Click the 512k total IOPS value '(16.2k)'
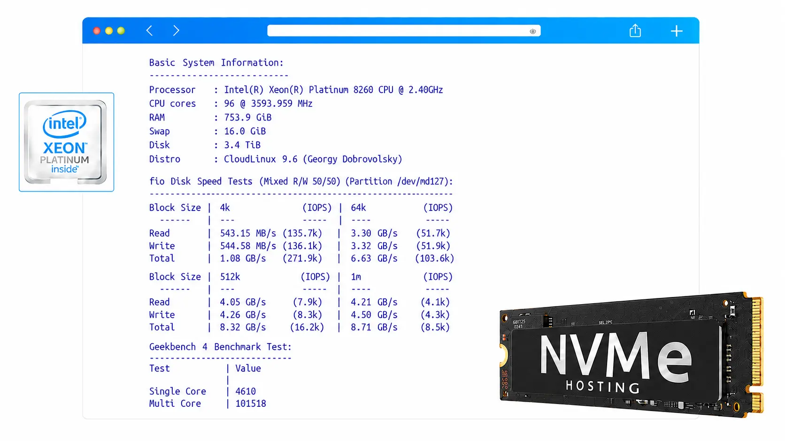Viewport: 785px width, 441px height. 307,328
